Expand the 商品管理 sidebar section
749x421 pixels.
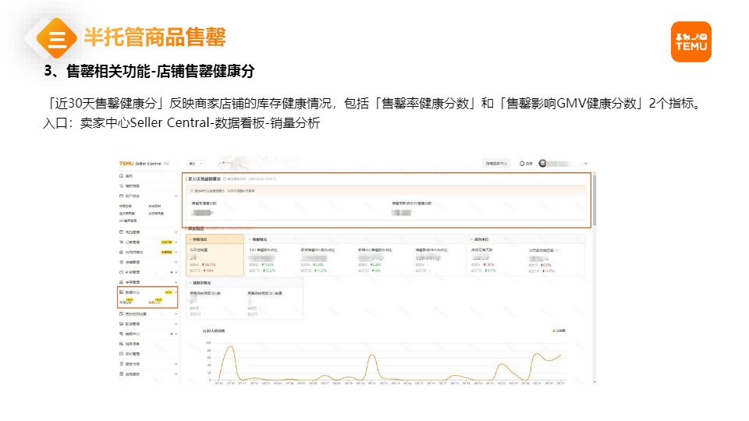click(176, 232)
